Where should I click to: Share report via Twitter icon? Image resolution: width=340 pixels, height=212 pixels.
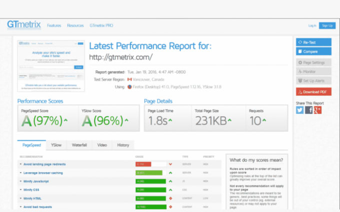[x=300, y=110]
